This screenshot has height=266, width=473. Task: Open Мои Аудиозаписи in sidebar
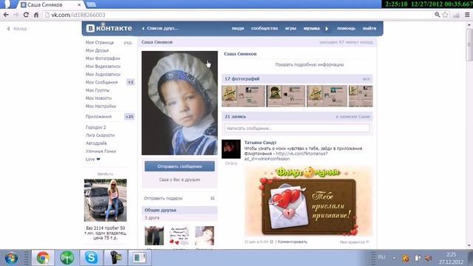point(103,74)
